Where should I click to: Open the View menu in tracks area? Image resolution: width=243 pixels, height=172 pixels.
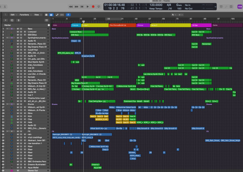[38, 15]
